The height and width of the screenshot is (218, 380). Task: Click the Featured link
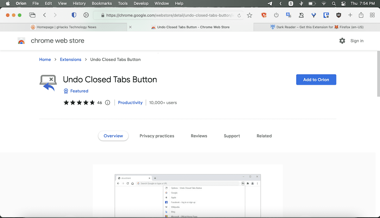(x=79, y=91)
